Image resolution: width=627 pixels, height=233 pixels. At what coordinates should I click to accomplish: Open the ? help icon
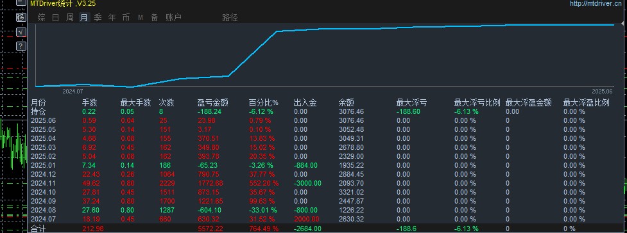click(21, 46)
